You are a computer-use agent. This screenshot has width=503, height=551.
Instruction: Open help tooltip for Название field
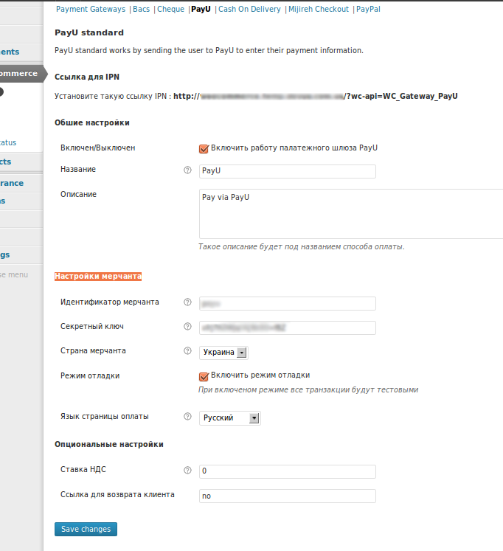click(x=187, y=170)
